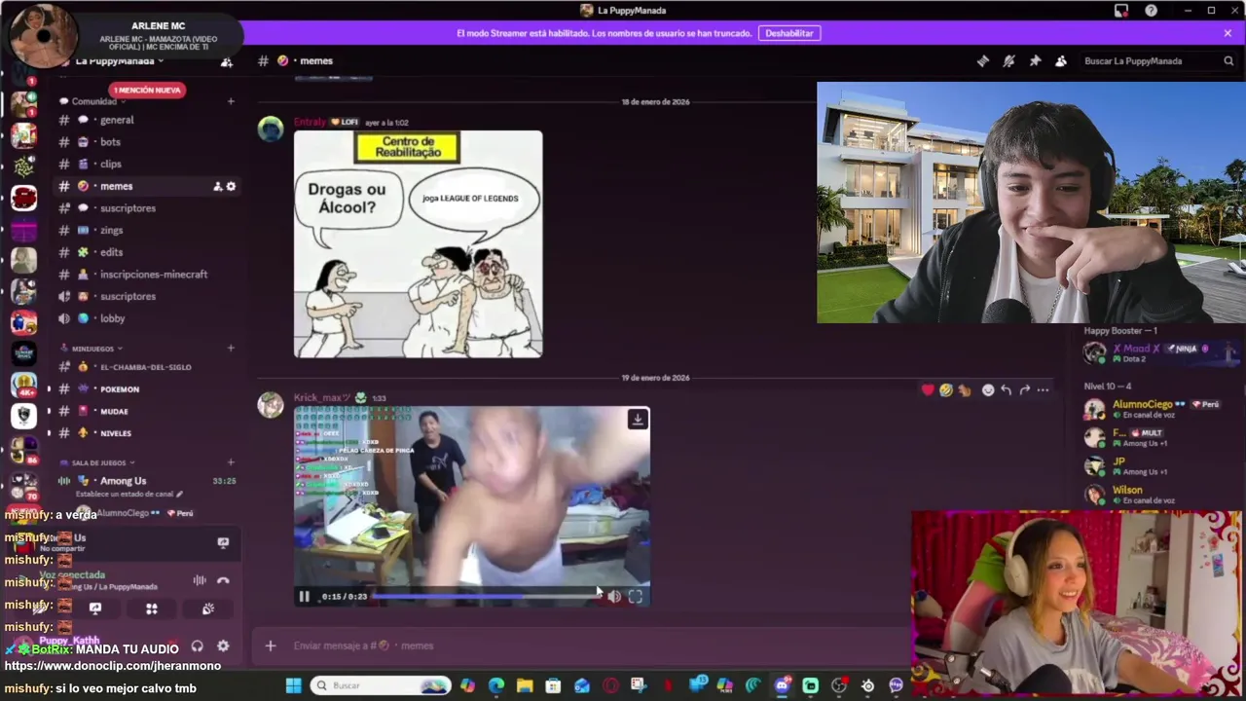Toggle the member list icon
Screen dimensions: 1246x701
1061,60
